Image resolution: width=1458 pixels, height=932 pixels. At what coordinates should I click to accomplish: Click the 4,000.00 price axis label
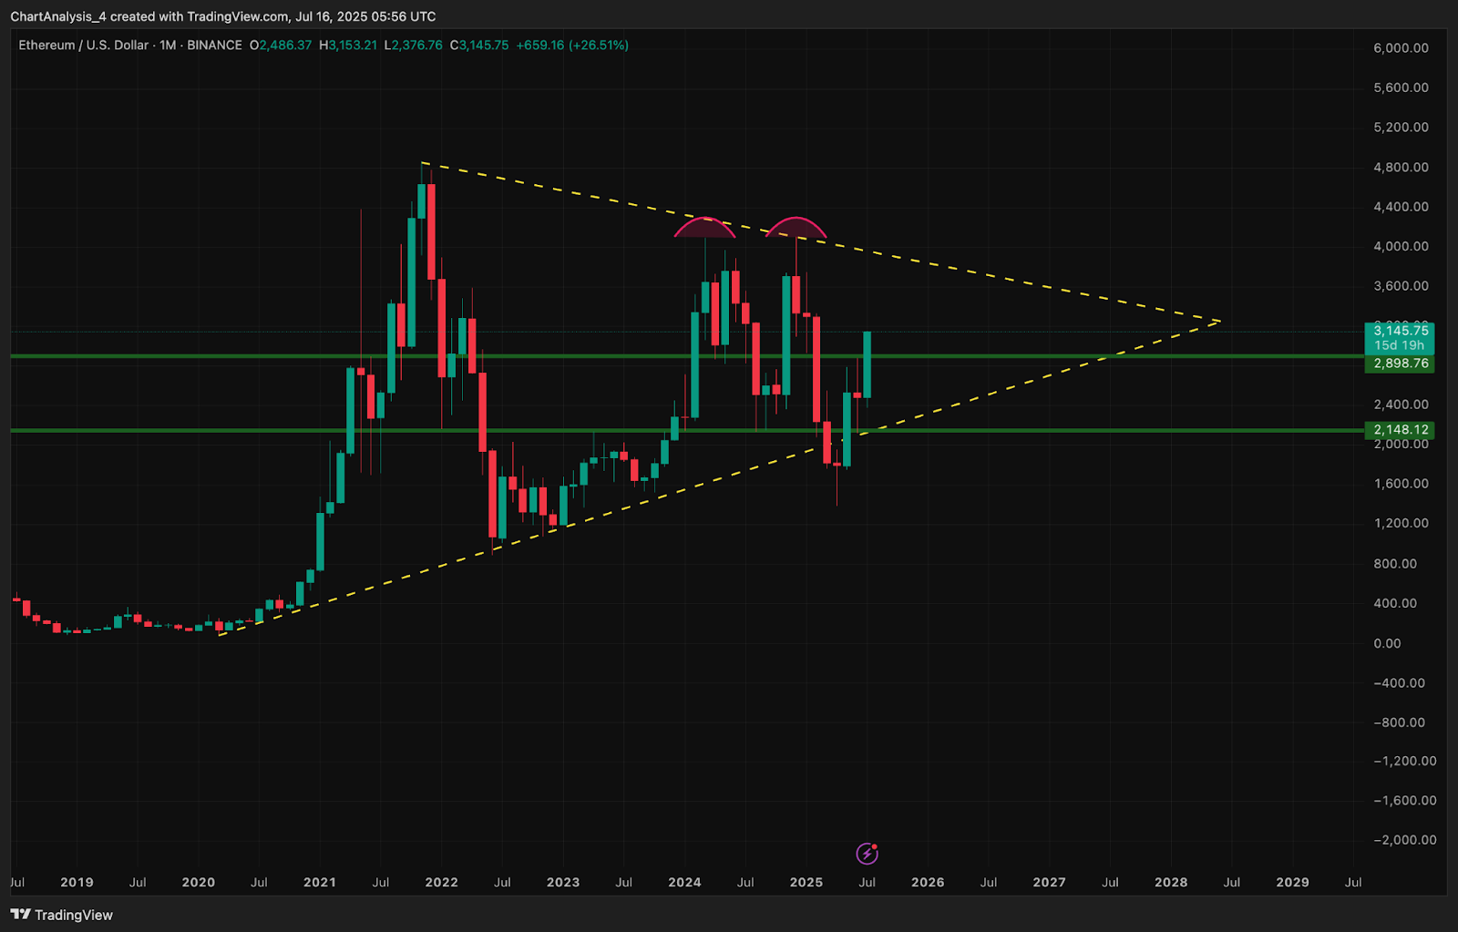pyautogui.click(x=1401, y=247)
